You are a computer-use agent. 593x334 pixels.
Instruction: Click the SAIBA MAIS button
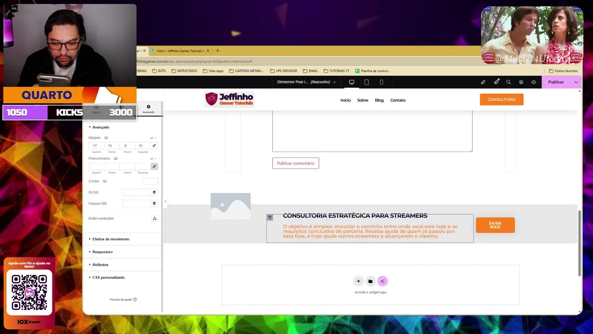[495, 225]
